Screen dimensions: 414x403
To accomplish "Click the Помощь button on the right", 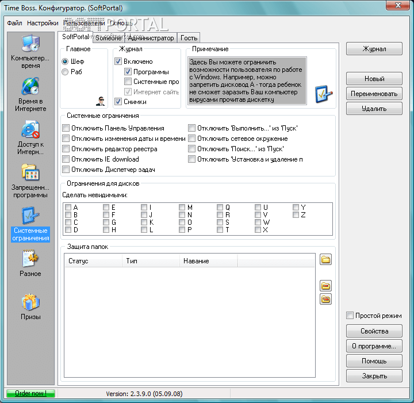I will click(374, 361).
